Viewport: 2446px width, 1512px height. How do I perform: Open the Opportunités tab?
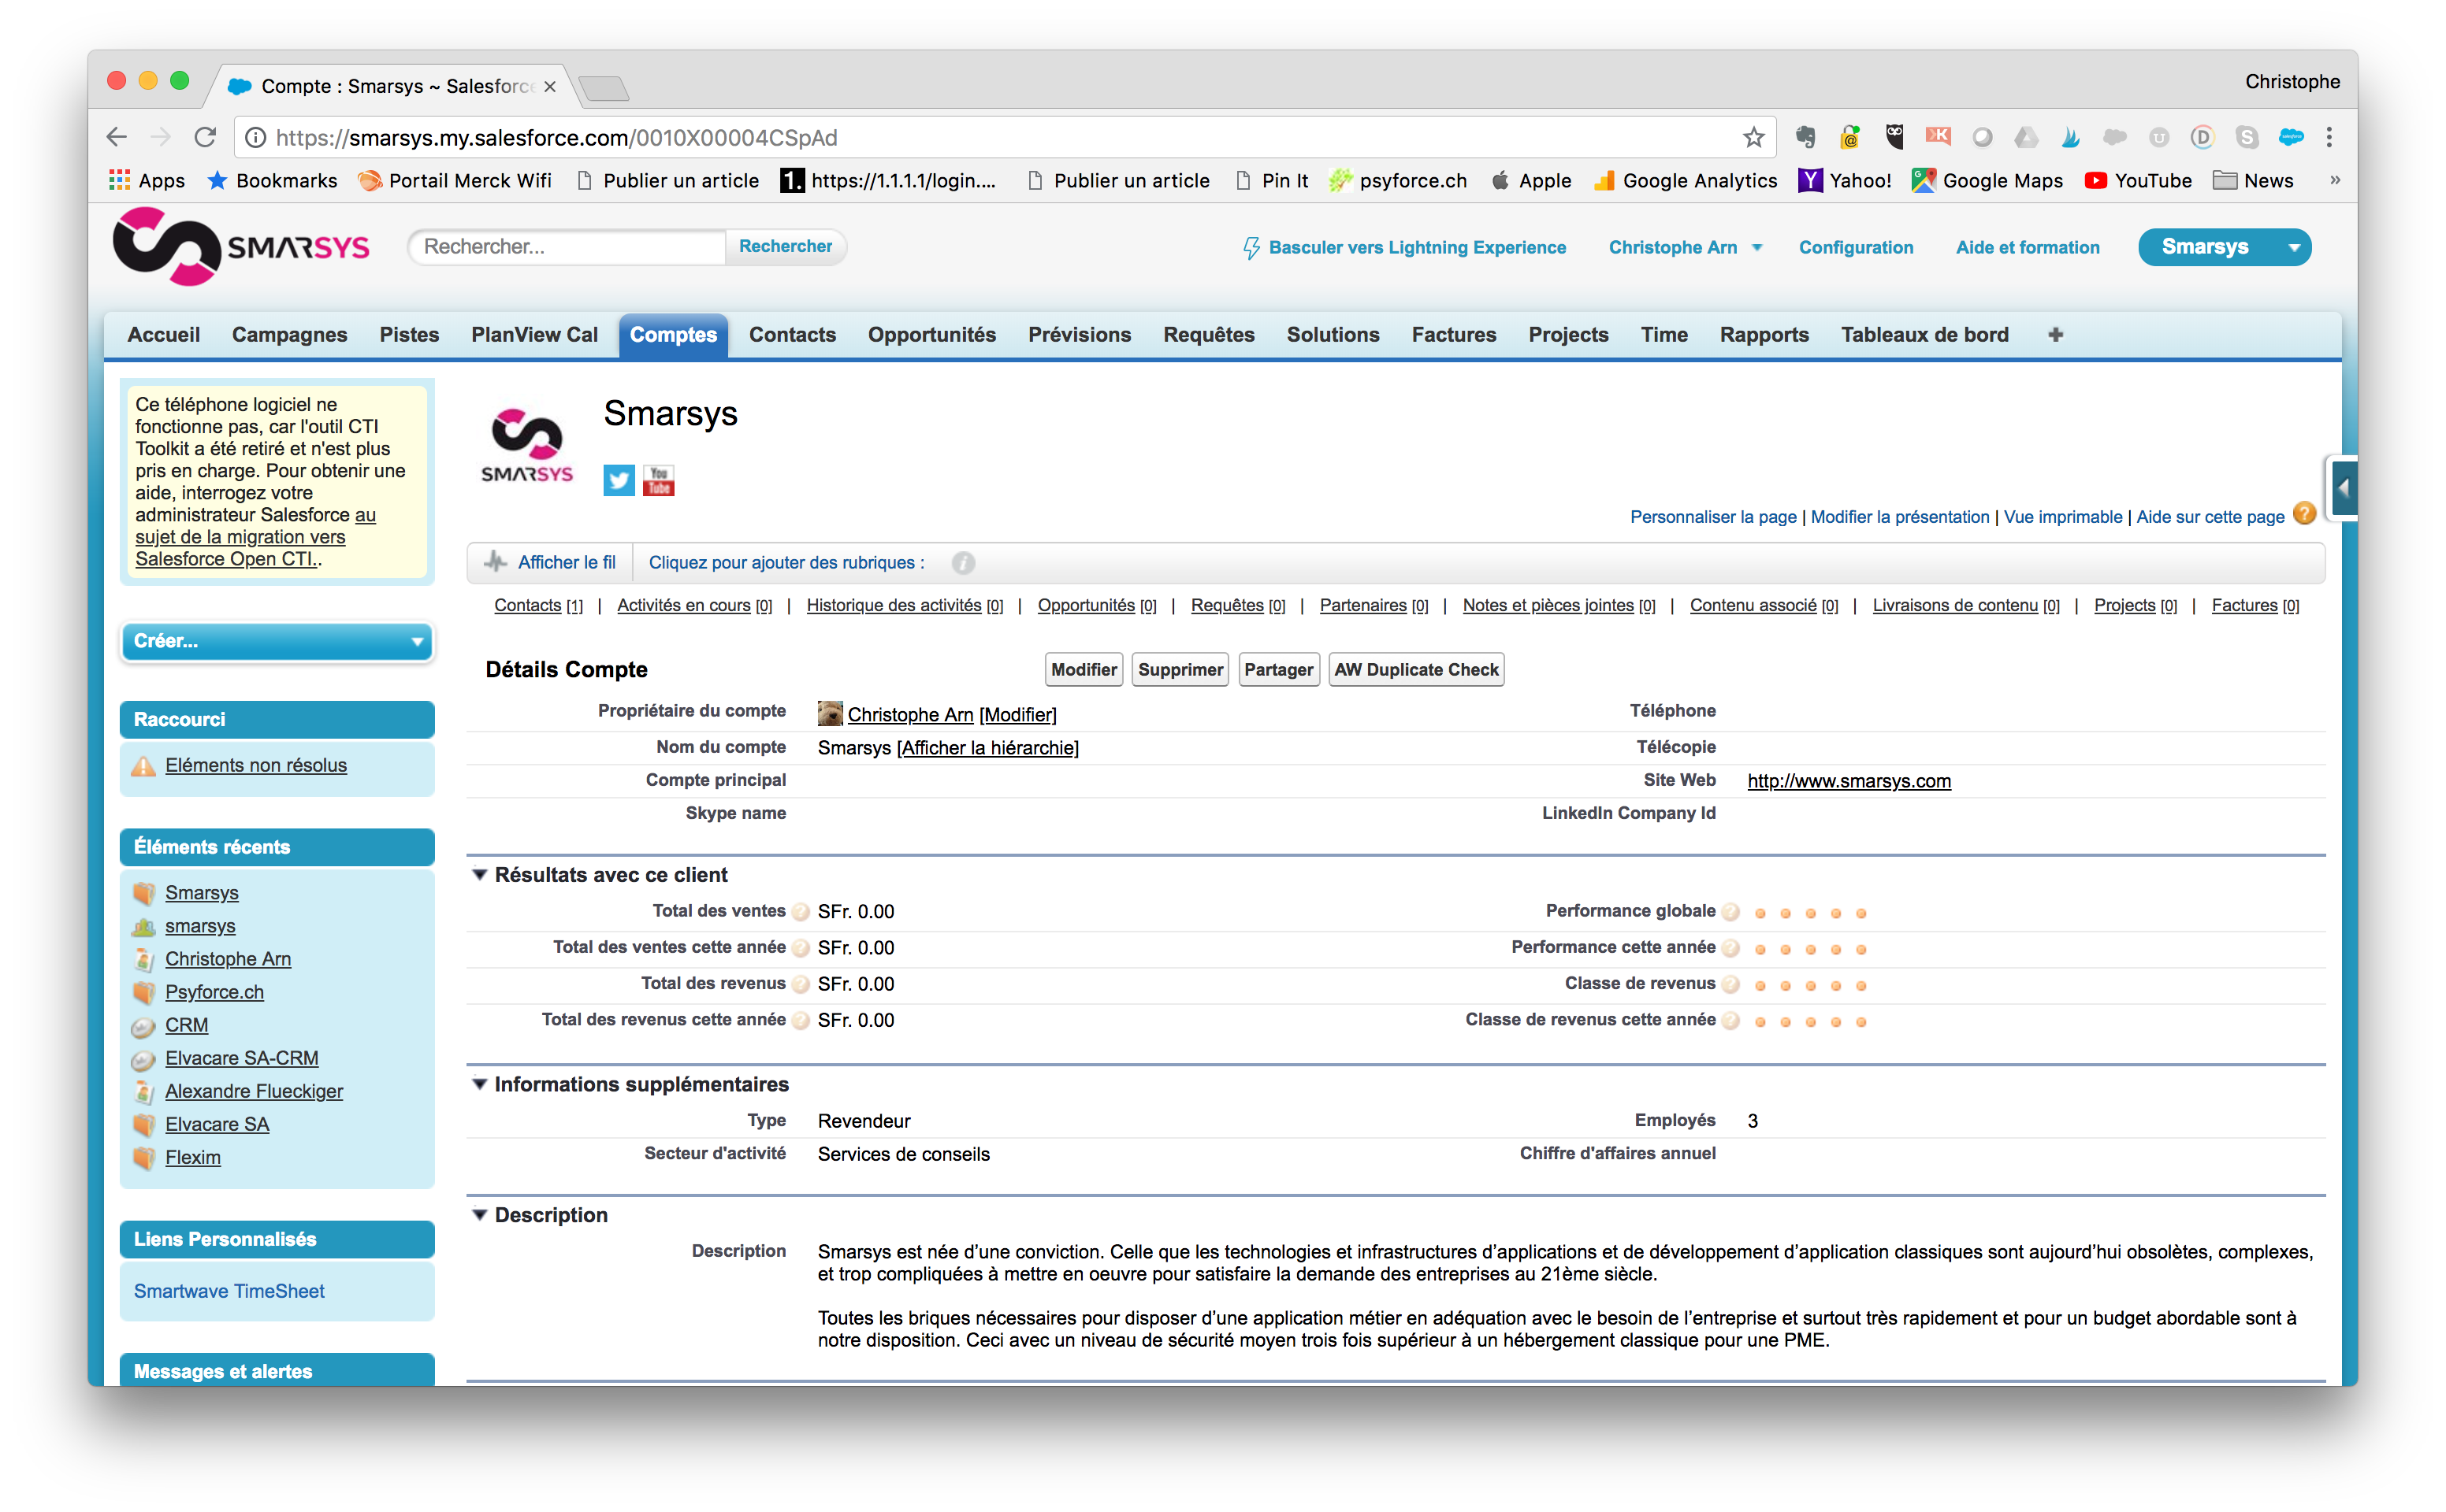[x=931, y=335]
